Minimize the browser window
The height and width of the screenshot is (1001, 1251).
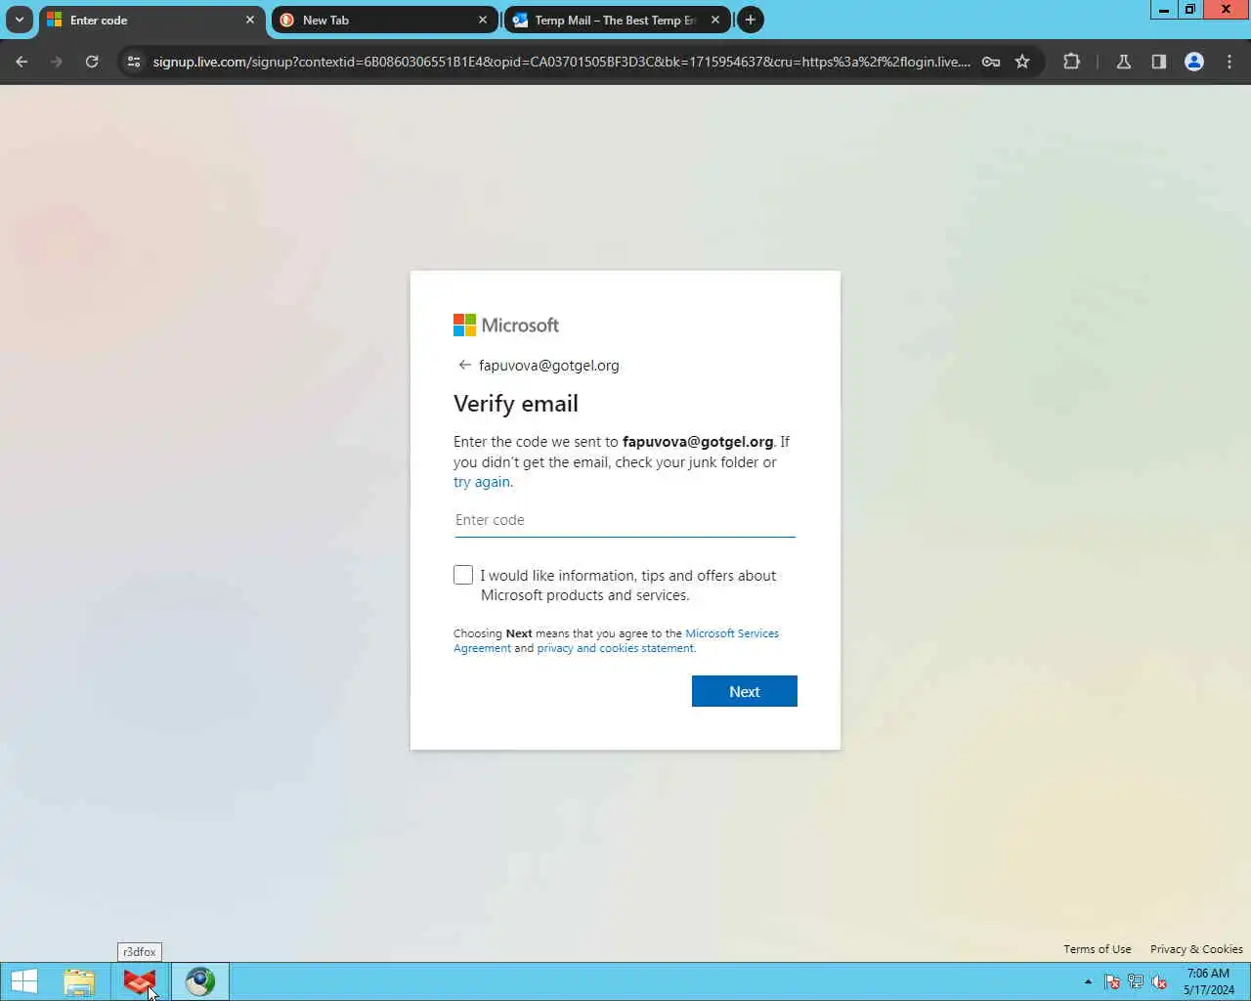tap(1164, 10)
